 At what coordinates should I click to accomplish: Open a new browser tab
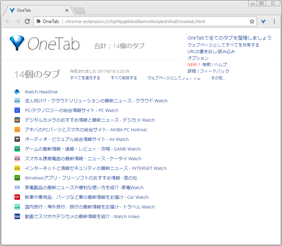[79, 10]
